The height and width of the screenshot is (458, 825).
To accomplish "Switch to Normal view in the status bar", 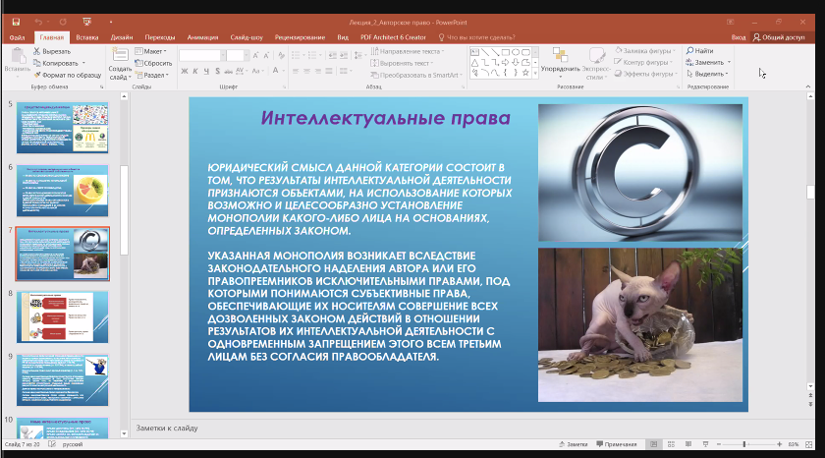I will point(653,444).
